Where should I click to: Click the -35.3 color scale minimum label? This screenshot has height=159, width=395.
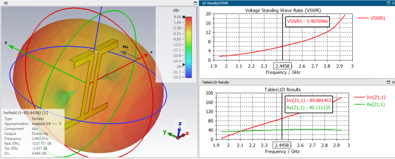176,77
